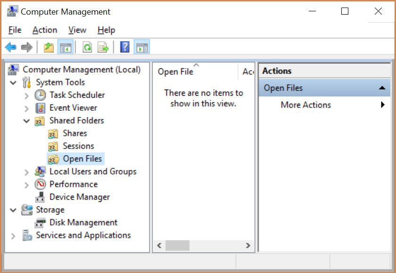Open help with blue question mark

point(125,47)
